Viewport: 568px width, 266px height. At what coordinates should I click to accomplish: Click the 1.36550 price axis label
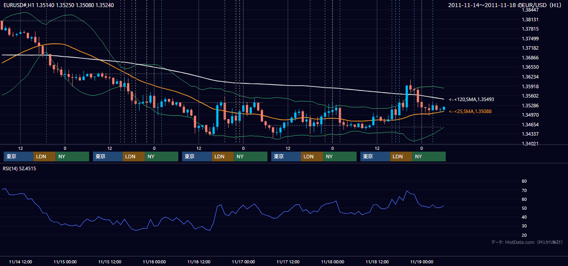point(530,67)
